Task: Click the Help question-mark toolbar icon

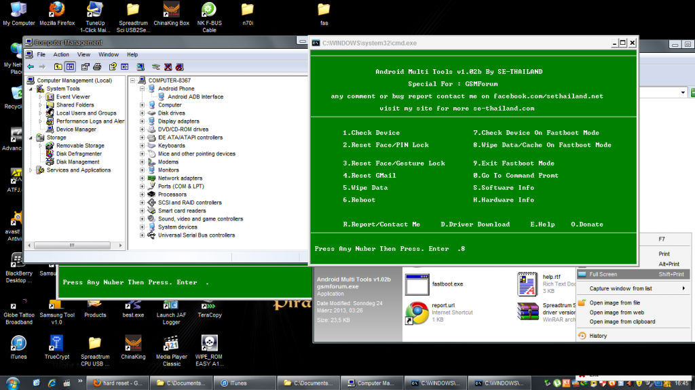Action: tap(113, 67)
